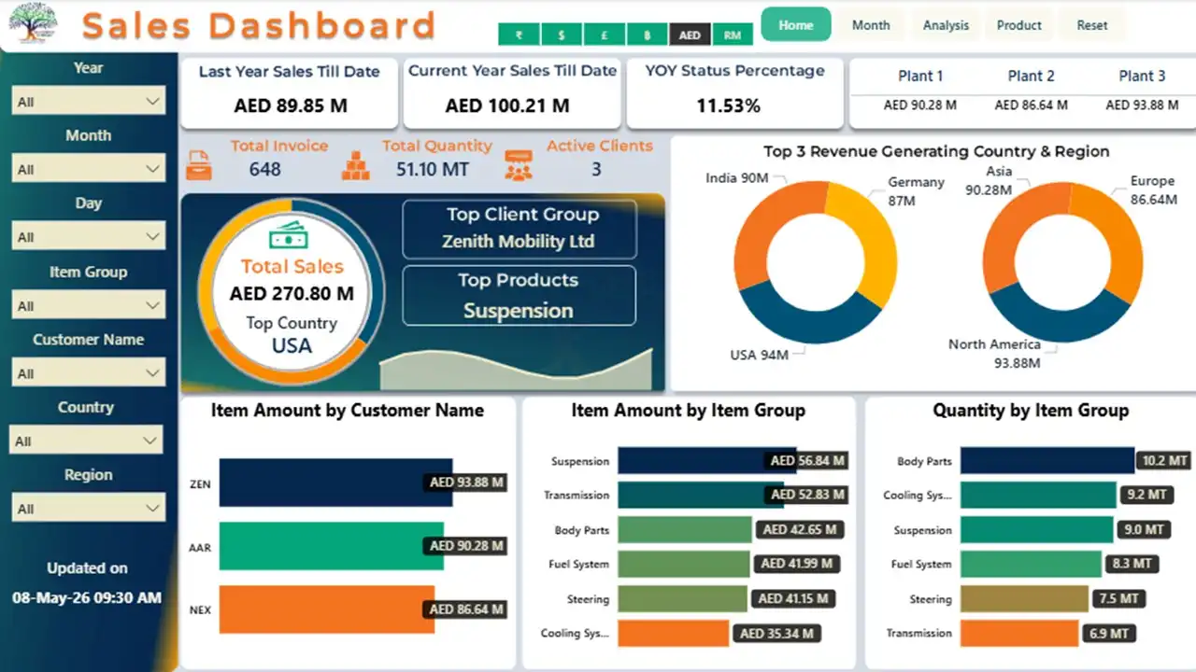Click the Steering bar in Quantity chart
This screenshot has width=1196, height=672.
click(x=1025, y=598)
